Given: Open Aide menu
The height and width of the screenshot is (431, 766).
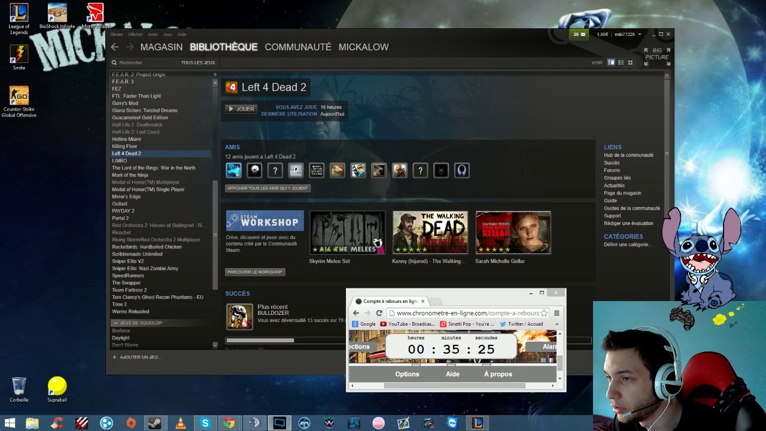Looking at the screenshot, I should (x=181, y=34).
